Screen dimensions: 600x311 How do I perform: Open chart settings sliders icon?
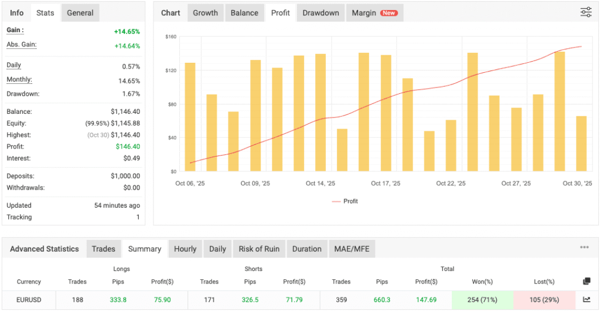click(586, 12)
